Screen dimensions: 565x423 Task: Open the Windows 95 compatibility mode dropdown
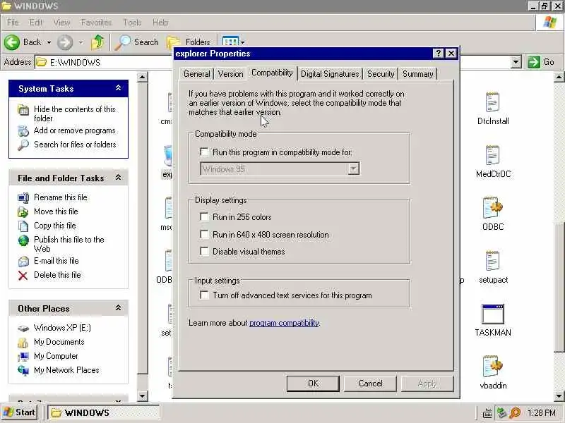(x=353, y=168)
